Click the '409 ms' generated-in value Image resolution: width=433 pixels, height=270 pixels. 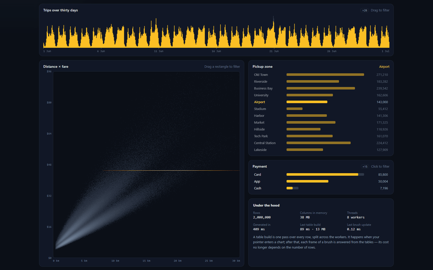tap(259, 229)
